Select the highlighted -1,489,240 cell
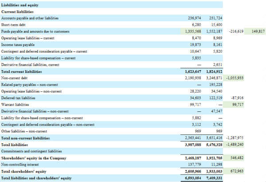The width and height of the screenshot is (266, 182). point(235,144)
